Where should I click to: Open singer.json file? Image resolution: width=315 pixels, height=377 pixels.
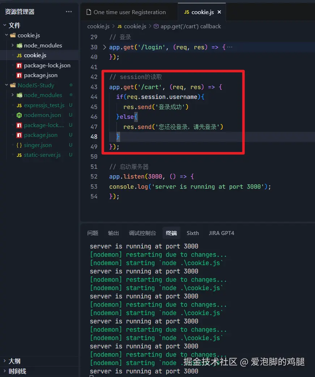pyautogui.click(x=38, y=145)
